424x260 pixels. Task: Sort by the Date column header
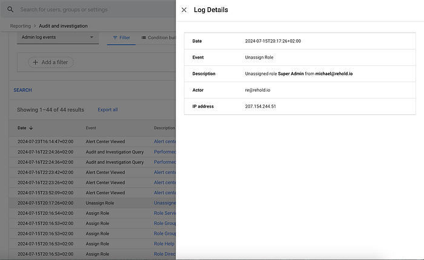coord(22,128)
